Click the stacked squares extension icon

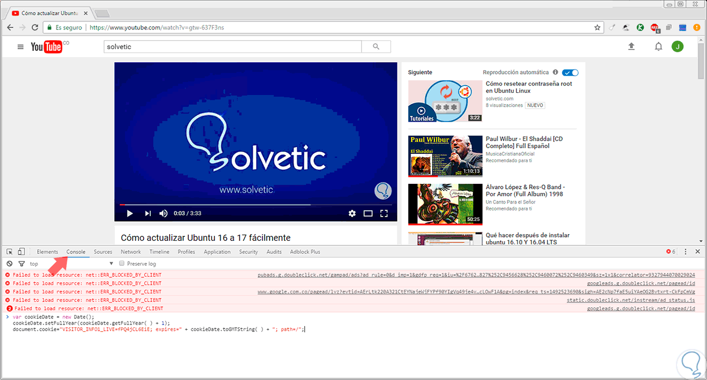[669, 27]
